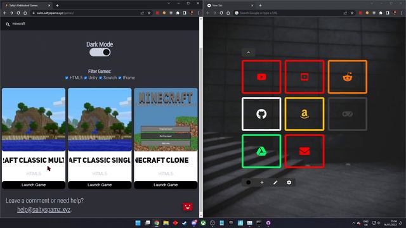Open left browser three-dot menu
The height and width of the screenshot is (228, 406).
(x=199, y=13)
